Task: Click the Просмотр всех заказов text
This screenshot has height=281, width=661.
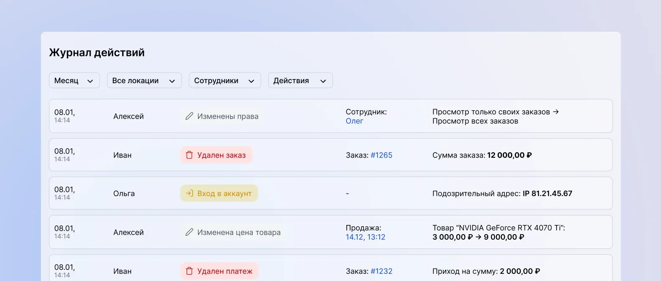Action: point(475,121)
